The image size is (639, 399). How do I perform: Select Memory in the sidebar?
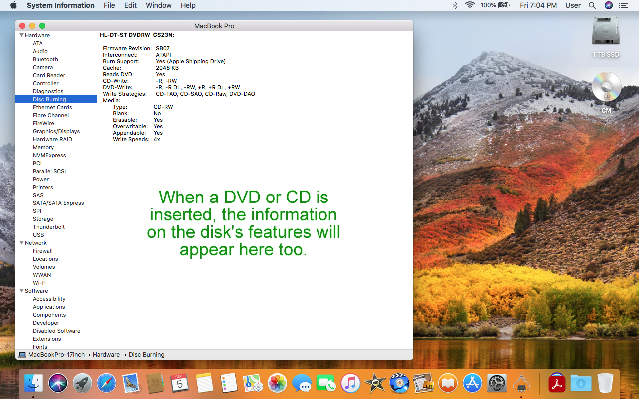[43, 147]
